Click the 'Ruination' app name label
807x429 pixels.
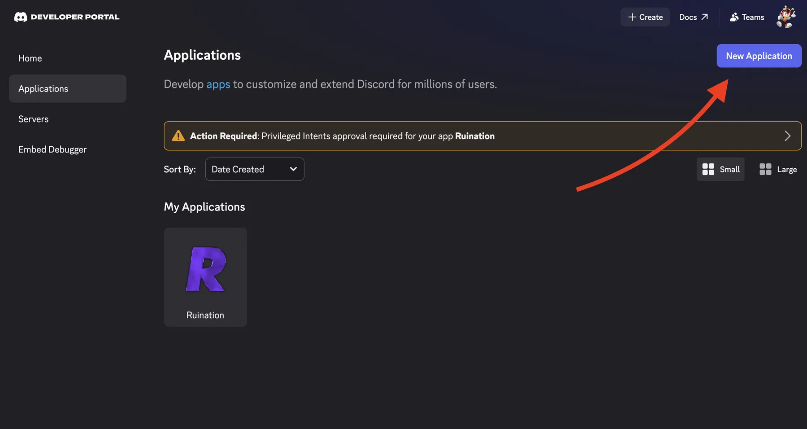pyautogui.click(x=205, y=315)
